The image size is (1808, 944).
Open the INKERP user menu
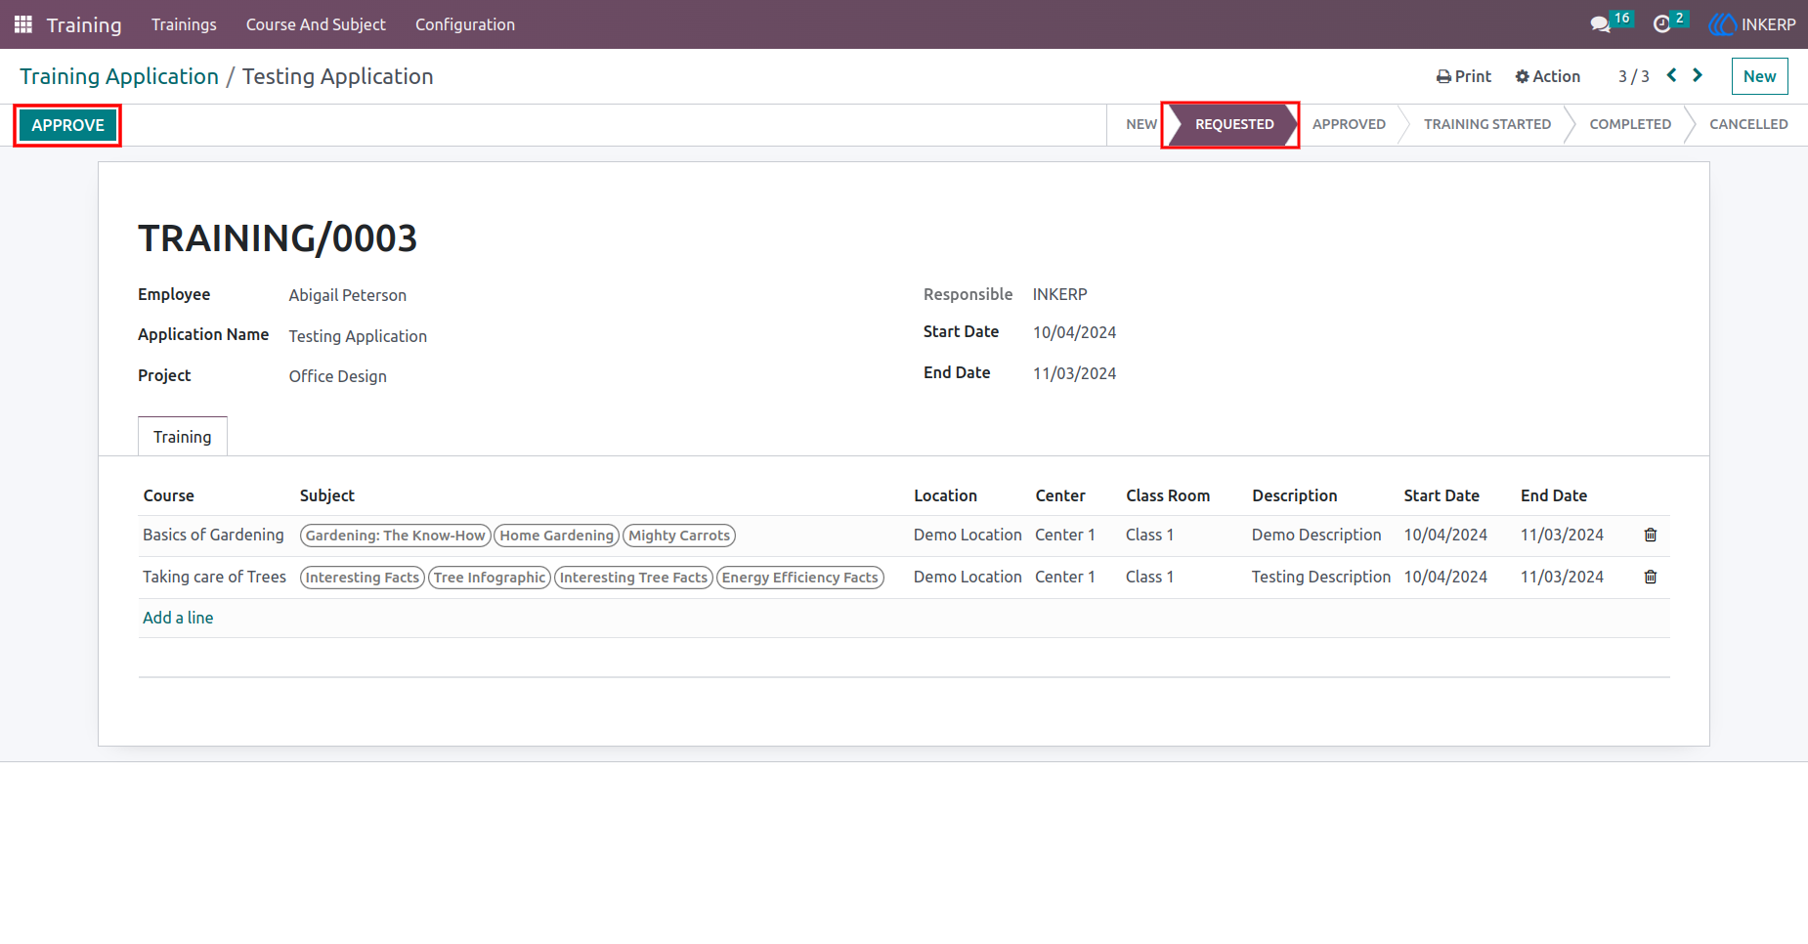pos(1752,24)
